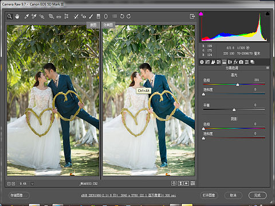275x206 pixels.
Task: Toggle shadow clipping warning in histogram
Action: [201, 14]
